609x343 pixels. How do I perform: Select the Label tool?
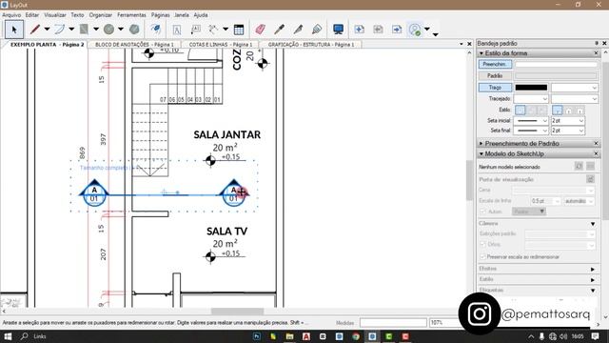(x=196, y=30)
